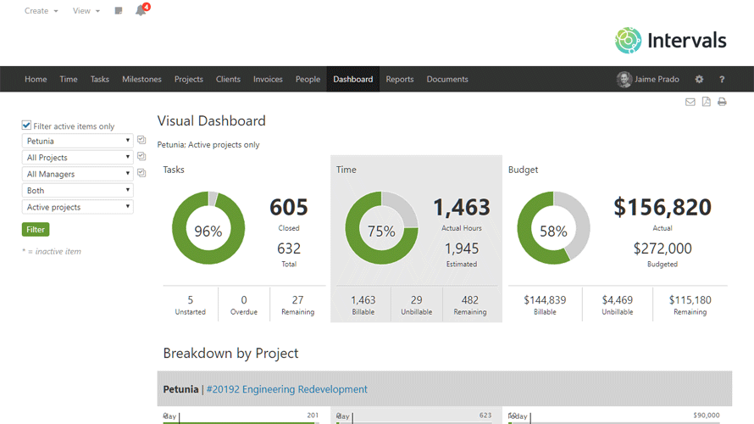The width and height of the screenshot is (754, 424).
Task: Toggle multi-select icon beside Petunia dropdown
Action: [x=141, y=140]
